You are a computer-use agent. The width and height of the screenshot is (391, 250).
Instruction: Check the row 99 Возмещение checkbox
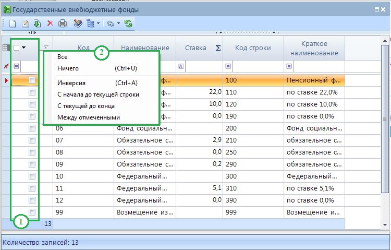[32, 212]
